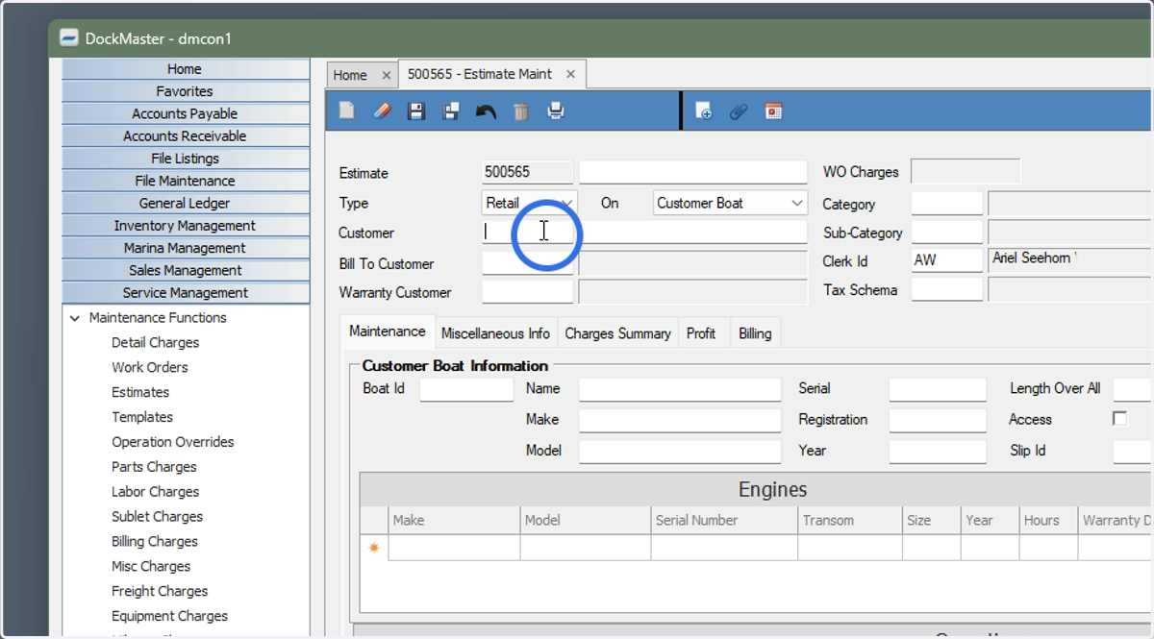Select Operation Overrides in the tree
The width and height of the screenshot is (1154, 639).
(x=173, y=442)
